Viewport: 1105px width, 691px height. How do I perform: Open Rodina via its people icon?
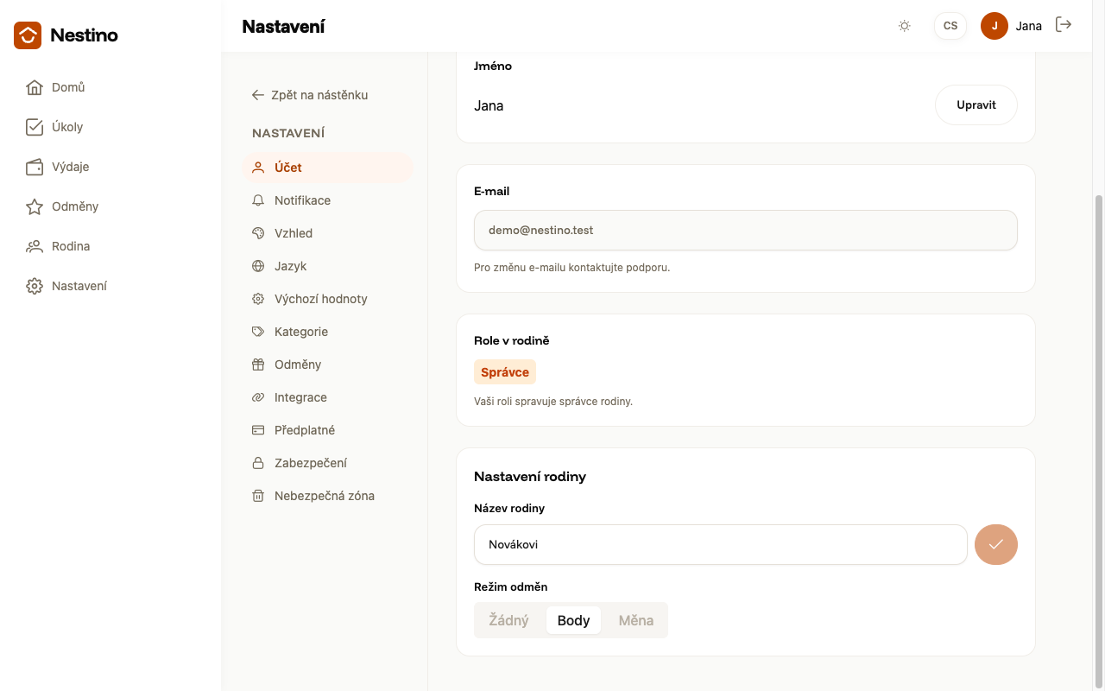[35, 246]
